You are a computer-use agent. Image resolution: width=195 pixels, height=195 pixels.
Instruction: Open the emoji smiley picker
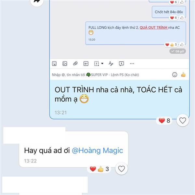[175, 75]
